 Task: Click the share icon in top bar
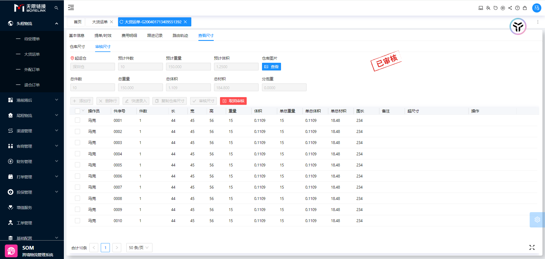point(510,8)
